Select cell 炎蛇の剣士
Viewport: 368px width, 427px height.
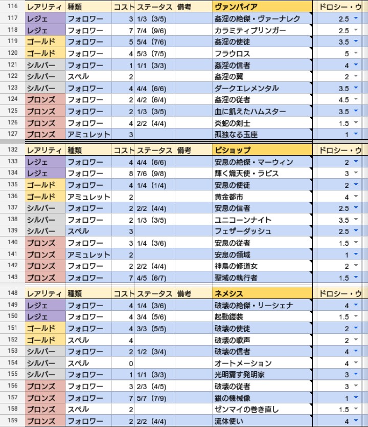(x=262, y=123)
